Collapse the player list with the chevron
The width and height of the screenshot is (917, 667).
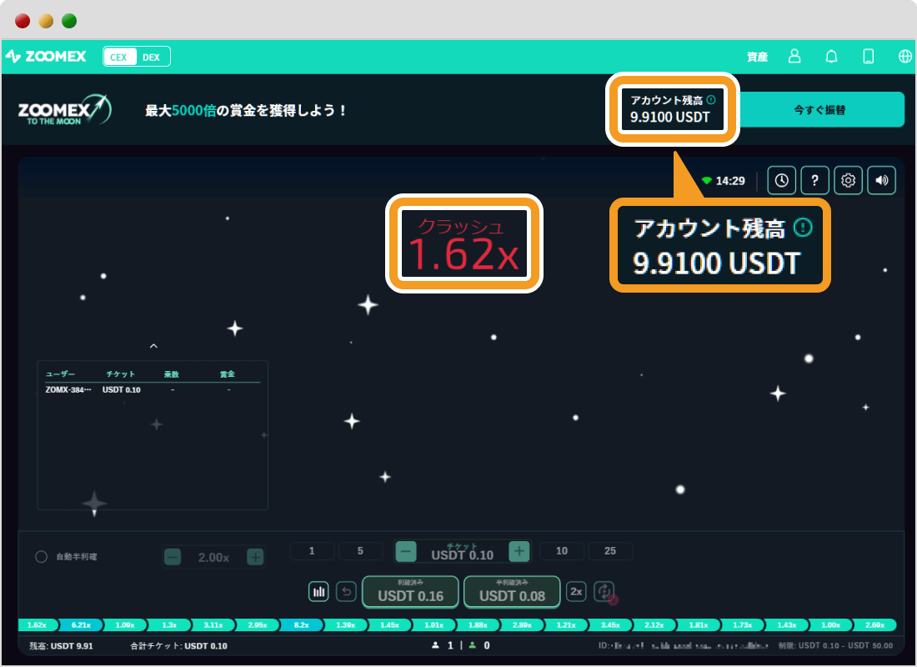pos(153,345)
